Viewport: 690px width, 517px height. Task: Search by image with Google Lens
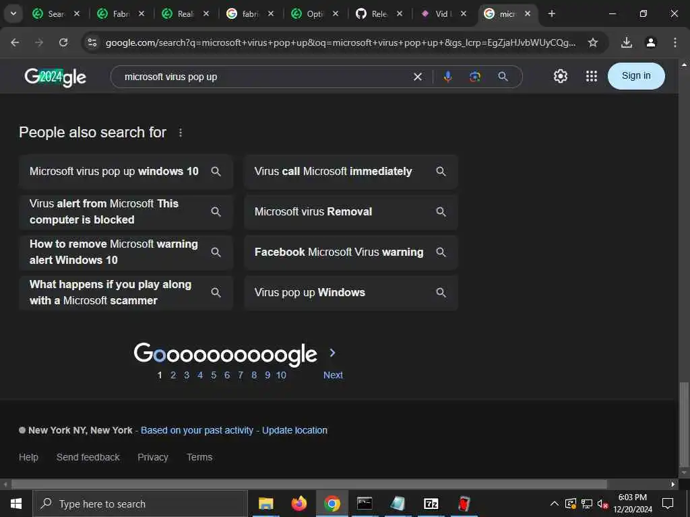click(475, 77)
